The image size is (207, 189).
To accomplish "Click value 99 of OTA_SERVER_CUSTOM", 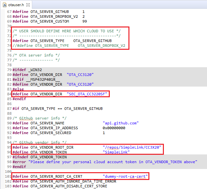I will pos(85,21).
